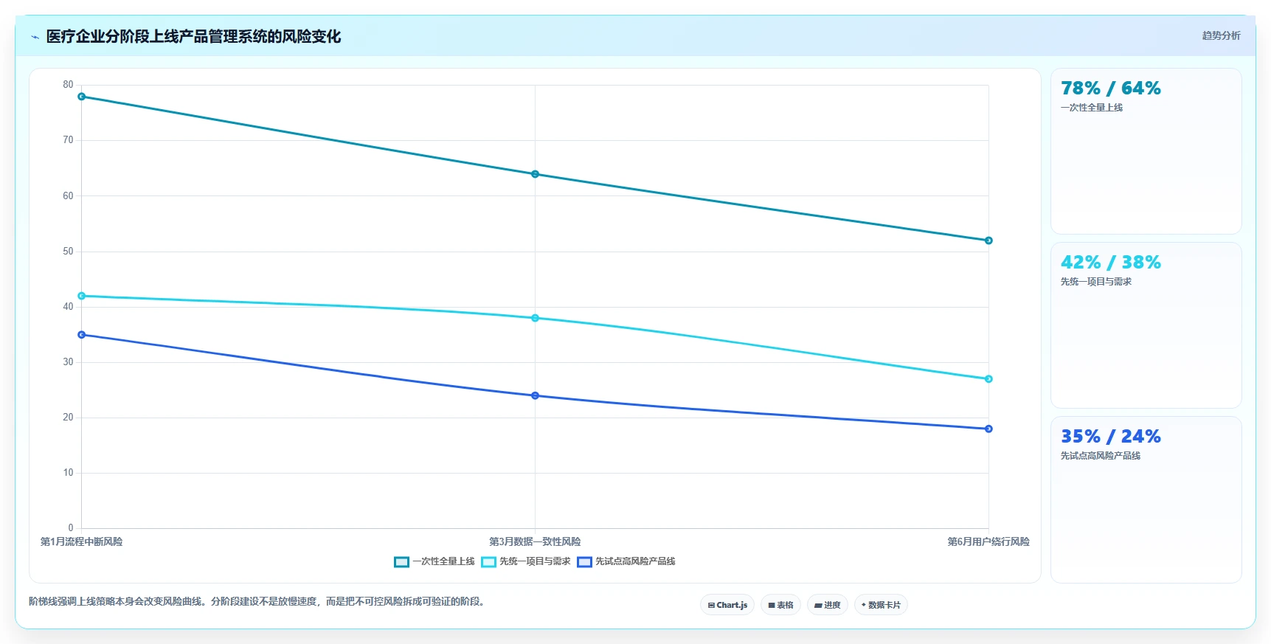Toggle the 先试点高风险产品线 legend entry
Viewport: 1271px width, 644px height.
pyautogui.click(x=626, y=561)
